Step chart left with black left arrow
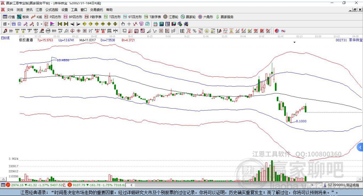This screenshot has height=196, width=363. point(72,24)
